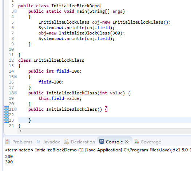Image resolution: width=191 pixels, height=171 pixels.
Task: Click the highlighted opening brace on line 21
Action: (x=106, y=109)
